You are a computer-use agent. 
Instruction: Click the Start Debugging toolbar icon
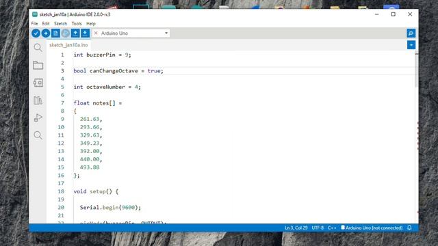(66, 33)
